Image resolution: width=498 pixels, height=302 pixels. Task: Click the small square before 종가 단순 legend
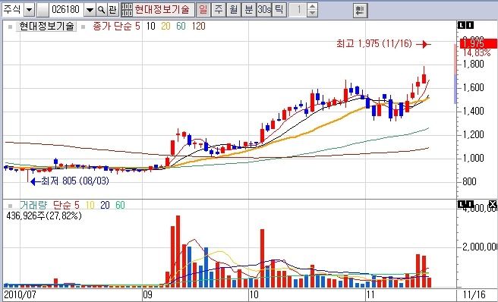[84, 27]
